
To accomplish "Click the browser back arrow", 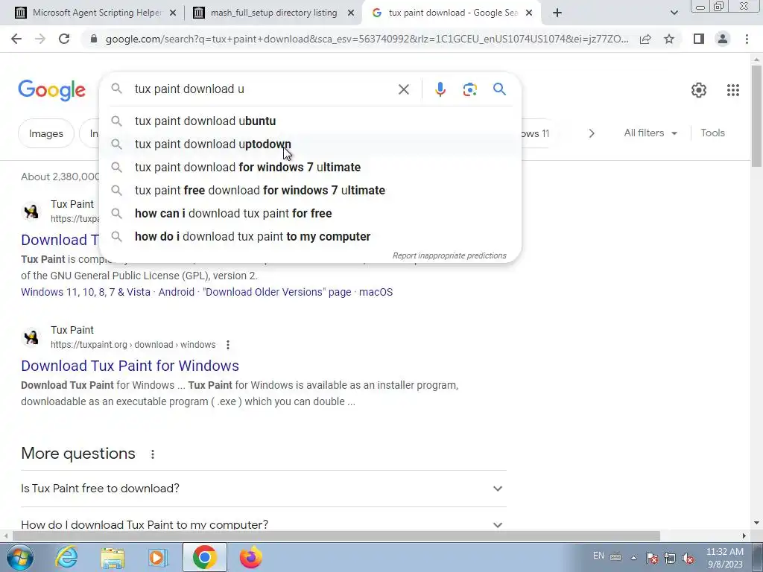I will [x=16, y=39].
